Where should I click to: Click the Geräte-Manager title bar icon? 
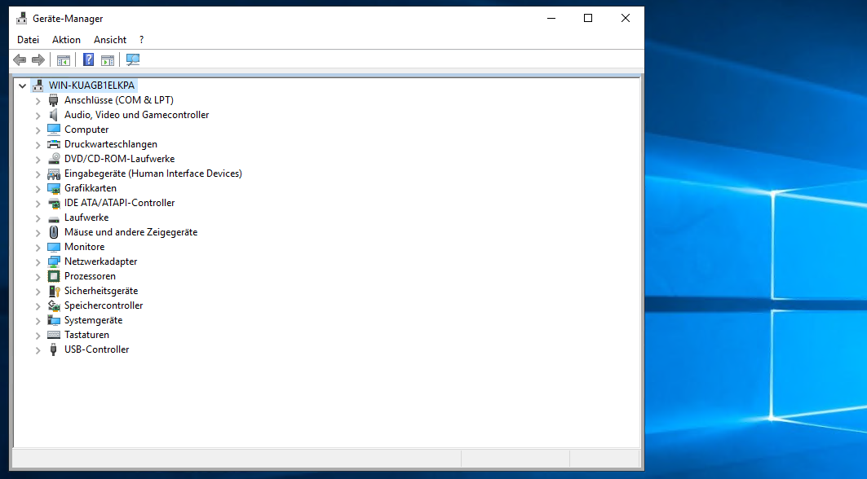click(21, 18)
